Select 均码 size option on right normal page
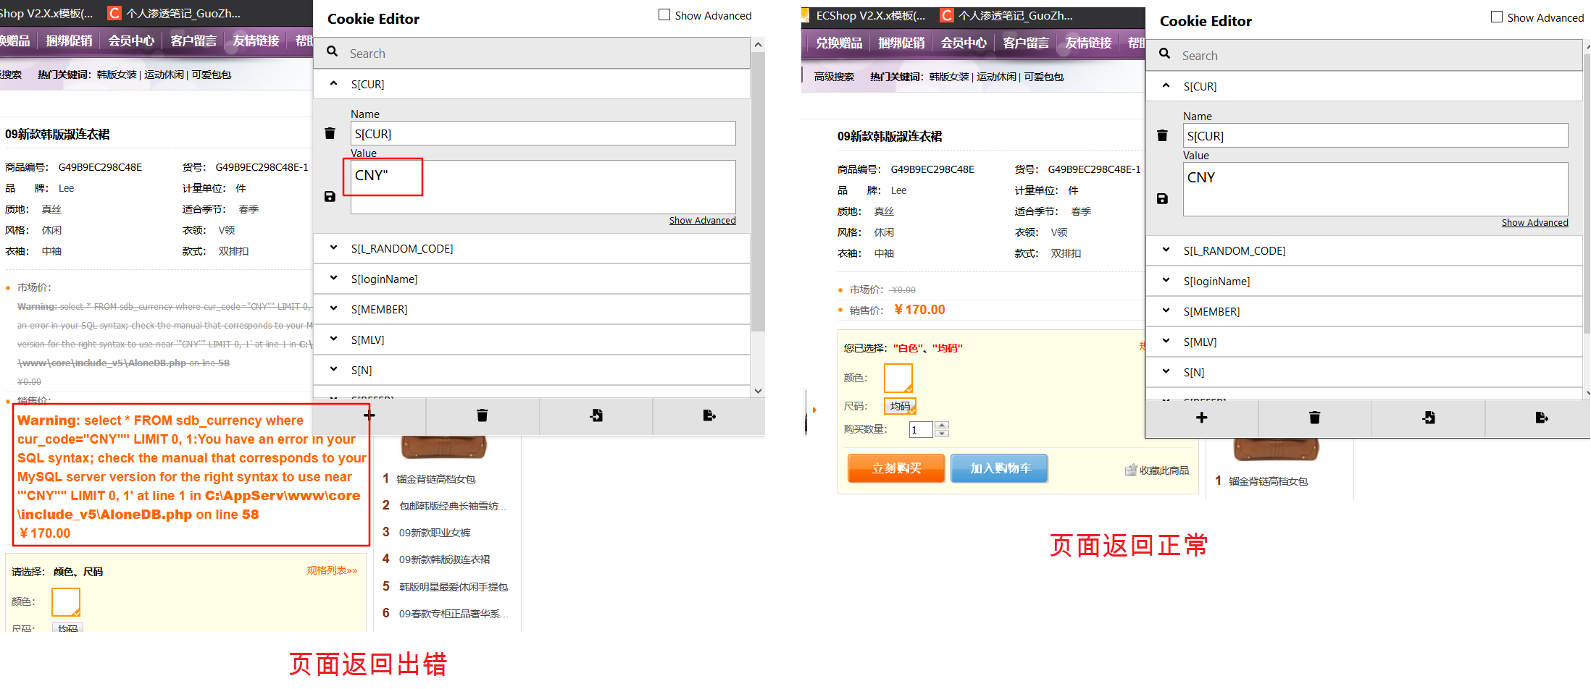The width and height of the screenshot is (1591, 689). click(901, 406)
